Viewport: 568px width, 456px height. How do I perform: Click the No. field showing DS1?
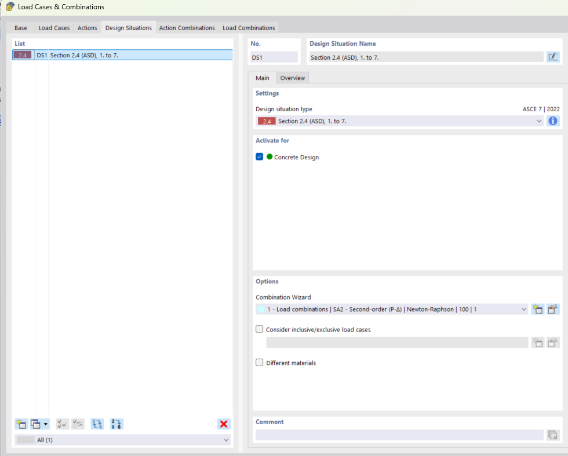274,57
